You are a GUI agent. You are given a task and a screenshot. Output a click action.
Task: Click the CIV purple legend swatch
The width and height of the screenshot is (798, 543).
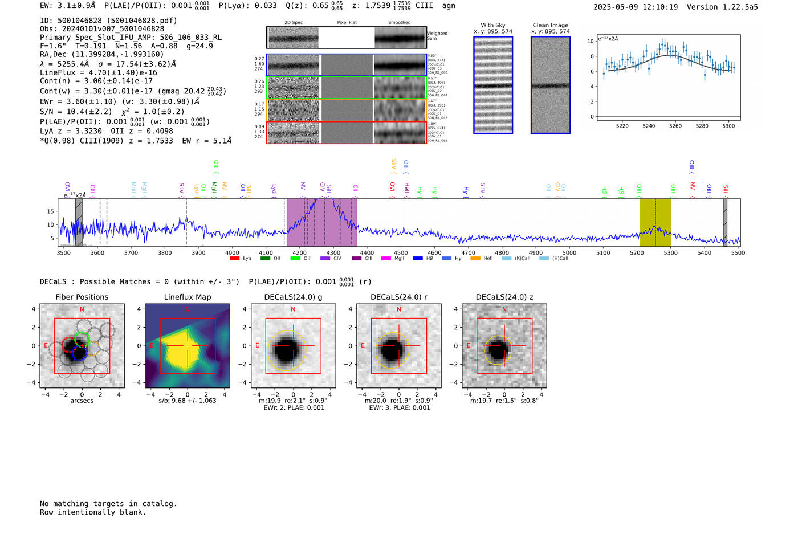pos(325,259)
